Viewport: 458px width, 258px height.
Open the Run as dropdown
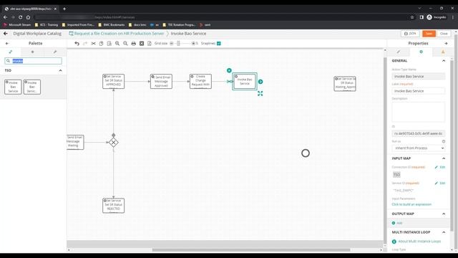click(418, 148)
